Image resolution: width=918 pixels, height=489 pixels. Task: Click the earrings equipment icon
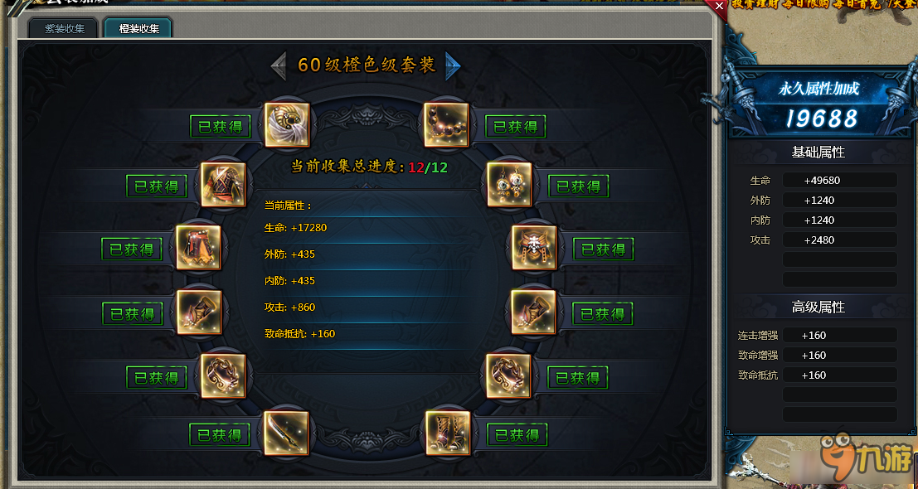coord(510,185)
